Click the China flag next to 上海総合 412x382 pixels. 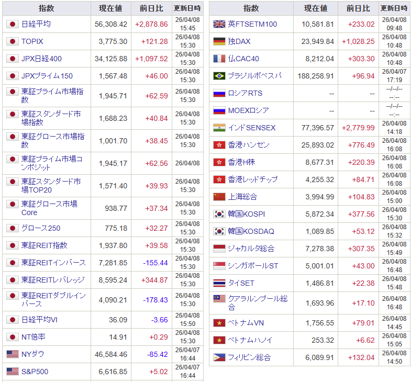[x=219, y=197]
